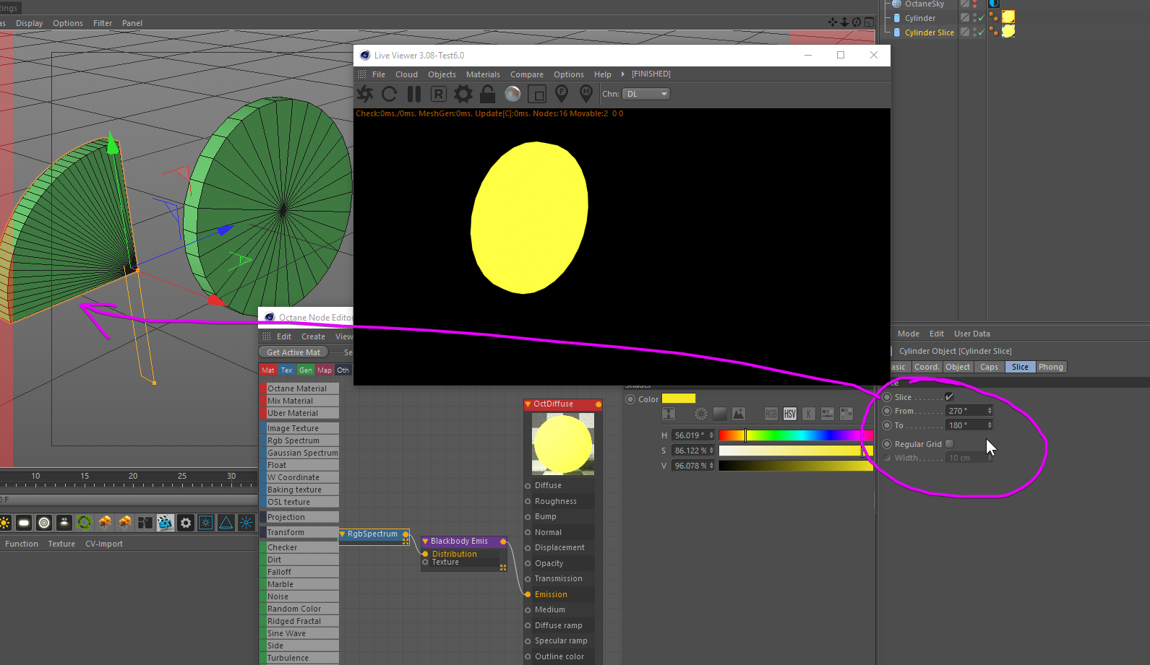The width and height of the screenshot is (1150, 665).
Task: Pick material with the M pin icon
Action: click(x=586, y=94)
